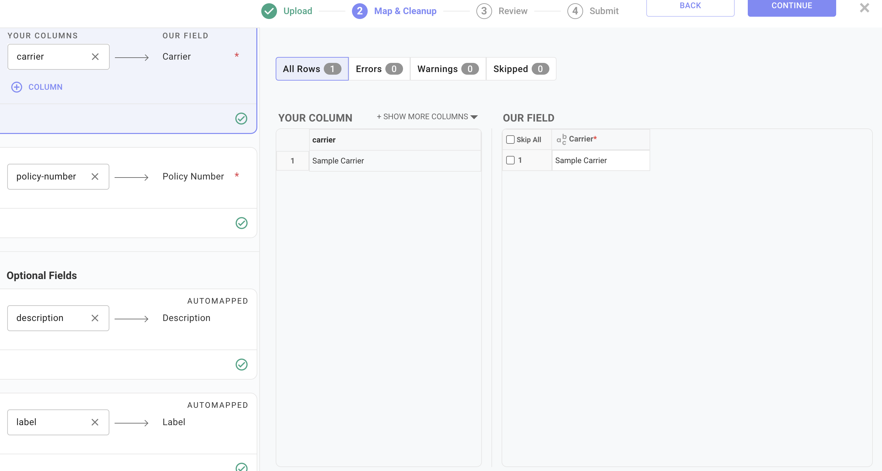Select the All Rows tab
882x471 pixels.
(312, 69)
